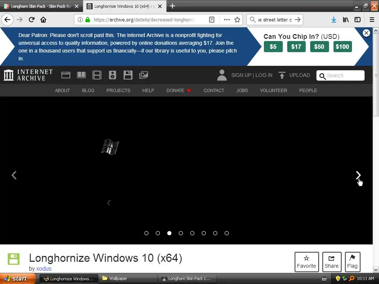Open the Web archive icon
The width and height of the screenshot is (379, 284).
click(66, 75)
